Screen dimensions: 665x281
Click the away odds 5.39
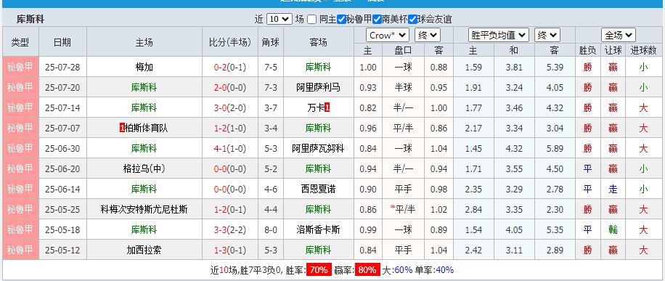coord(555,67)
